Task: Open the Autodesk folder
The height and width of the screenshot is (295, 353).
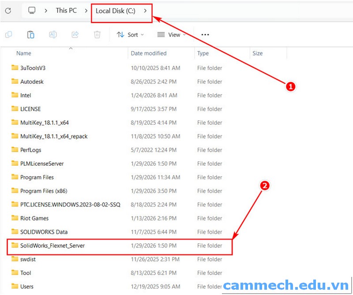Action: click(x=34, y=82)
